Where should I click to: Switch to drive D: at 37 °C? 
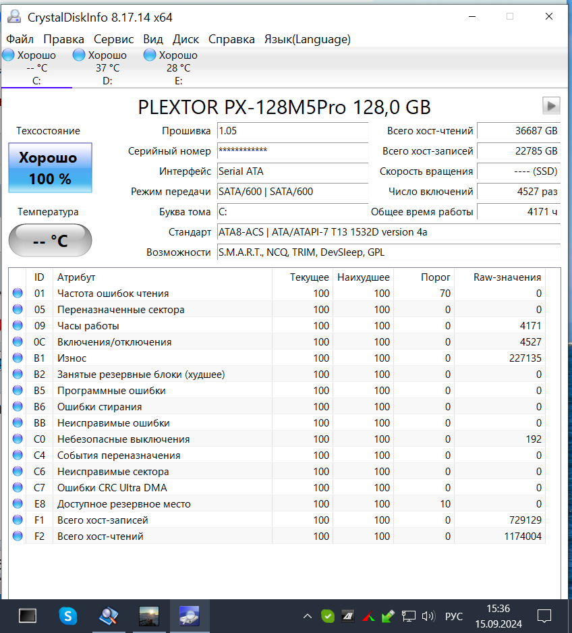pyautogui.click(x=107, y=67)
